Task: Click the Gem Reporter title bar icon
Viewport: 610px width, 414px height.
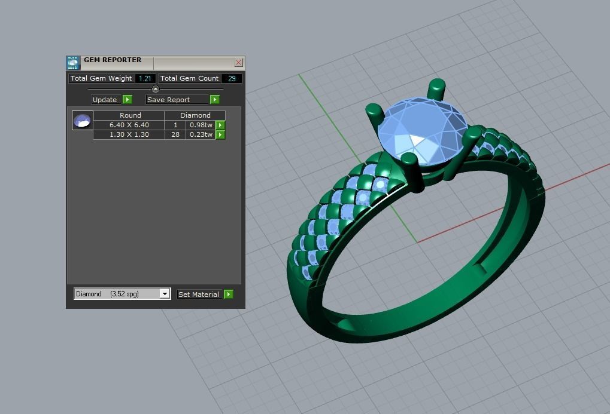Action: [x=73, y=63]
